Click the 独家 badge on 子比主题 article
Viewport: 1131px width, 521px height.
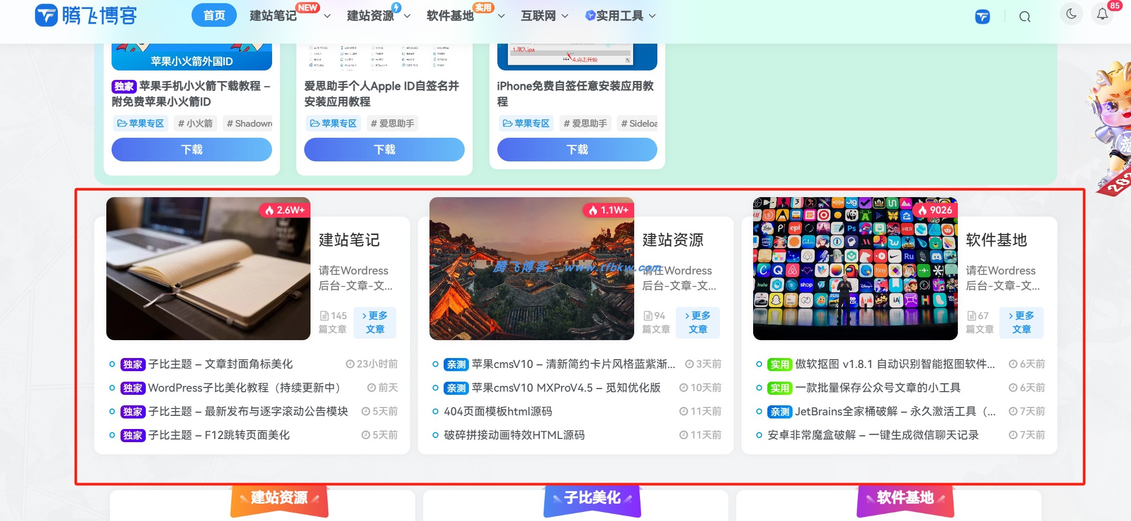[132, 364]
